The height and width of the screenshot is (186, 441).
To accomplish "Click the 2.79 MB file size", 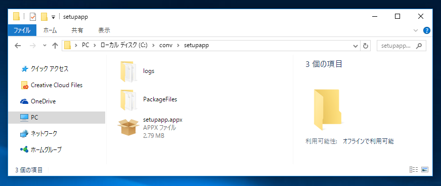I will point(154,136).
